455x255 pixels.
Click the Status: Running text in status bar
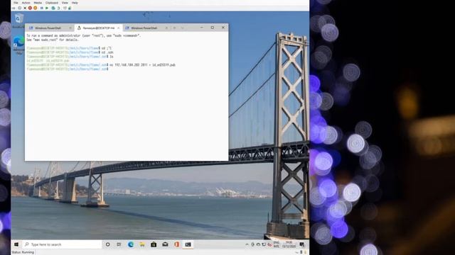click(23, 252)
